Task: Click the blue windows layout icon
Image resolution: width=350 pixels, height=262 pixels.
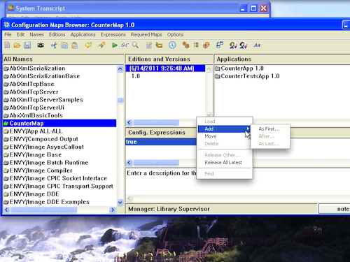Action: [220, 45]
